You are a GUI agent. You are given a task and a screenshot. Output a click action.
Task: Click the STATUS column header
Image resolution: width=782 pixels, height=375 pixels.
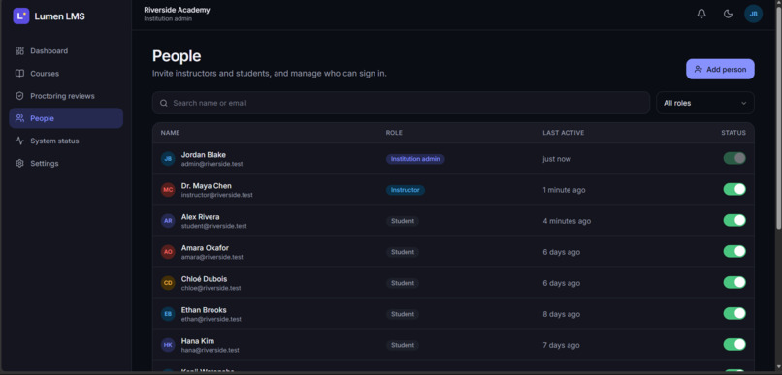tap(733, 133)
